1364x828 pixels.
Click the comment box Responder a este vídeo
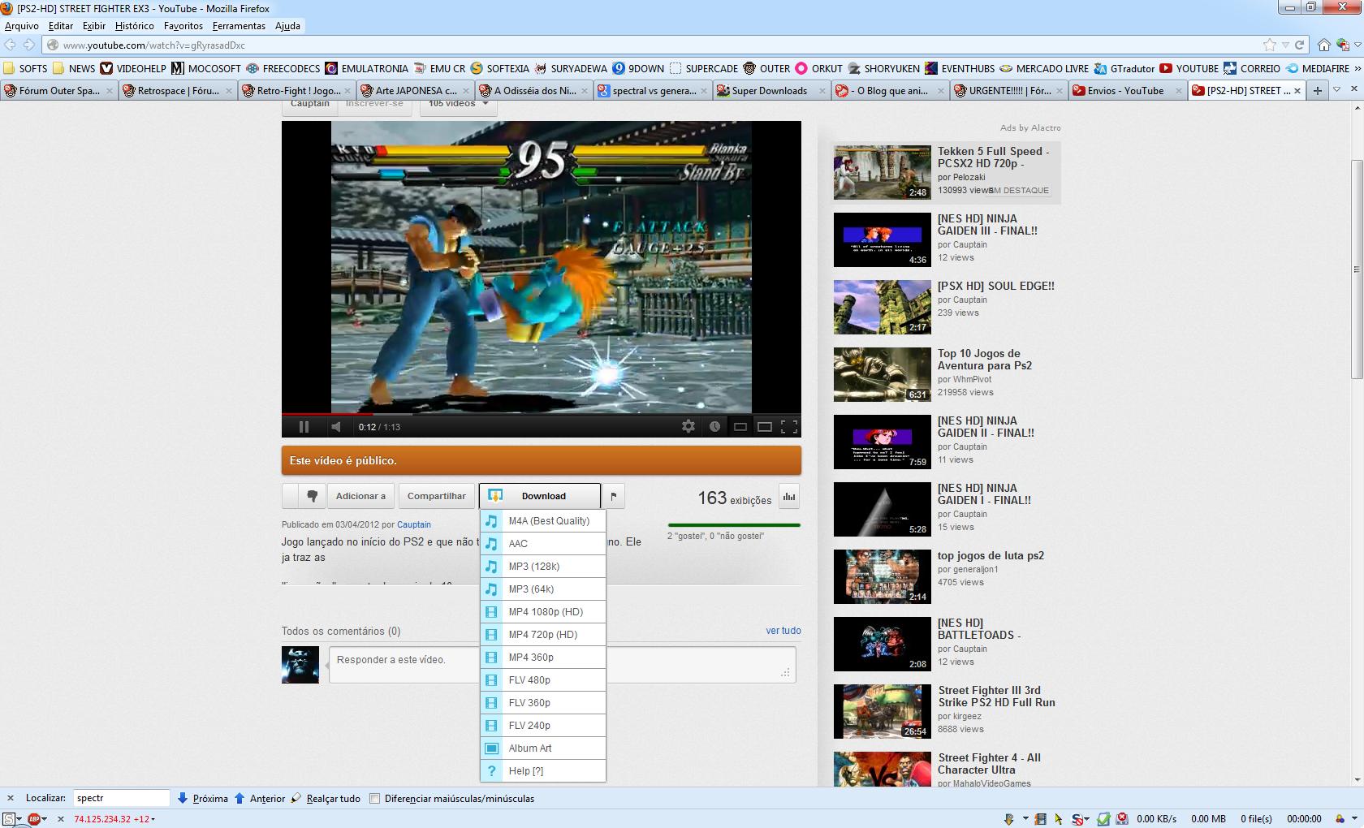pos(562,665)
